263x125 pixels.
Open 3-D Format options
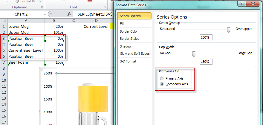pyautogui.click(x=128, y=61)
